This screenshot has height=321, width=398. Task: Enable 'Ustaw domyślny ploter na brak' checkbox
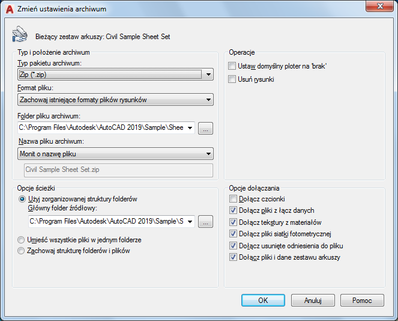point(232,66)
